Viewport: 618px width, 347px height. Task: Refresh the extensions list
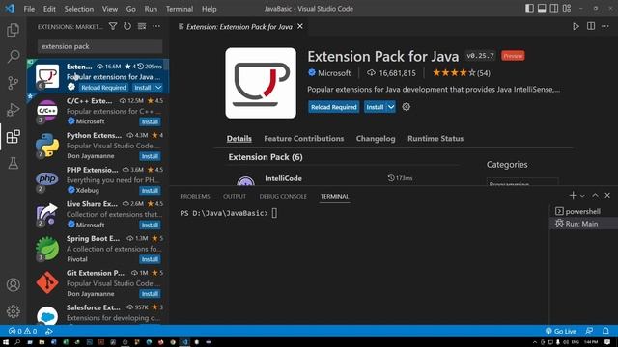pyautogui.click(x=127, y=26)
